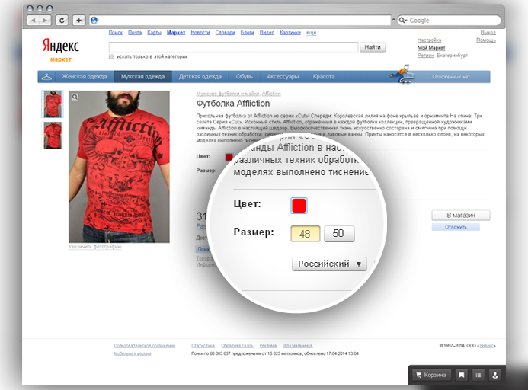528x390 pixels.
Task: Open the Женская одежда category tab
Action: (x=84, y=77)
